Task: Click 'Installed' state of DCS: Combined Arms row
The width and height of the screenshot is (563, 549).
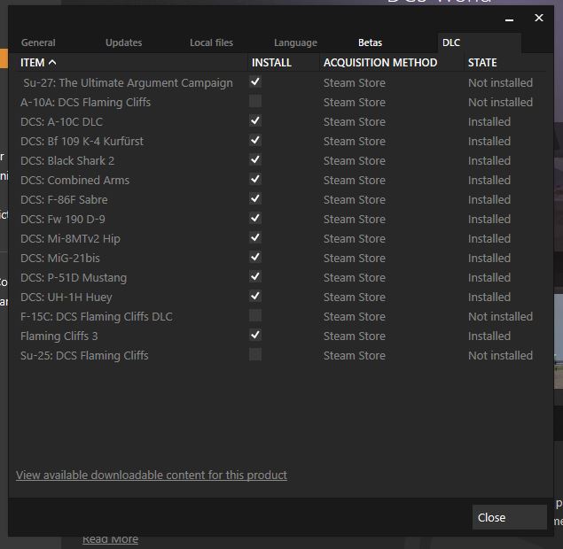Action: (489, 180)
